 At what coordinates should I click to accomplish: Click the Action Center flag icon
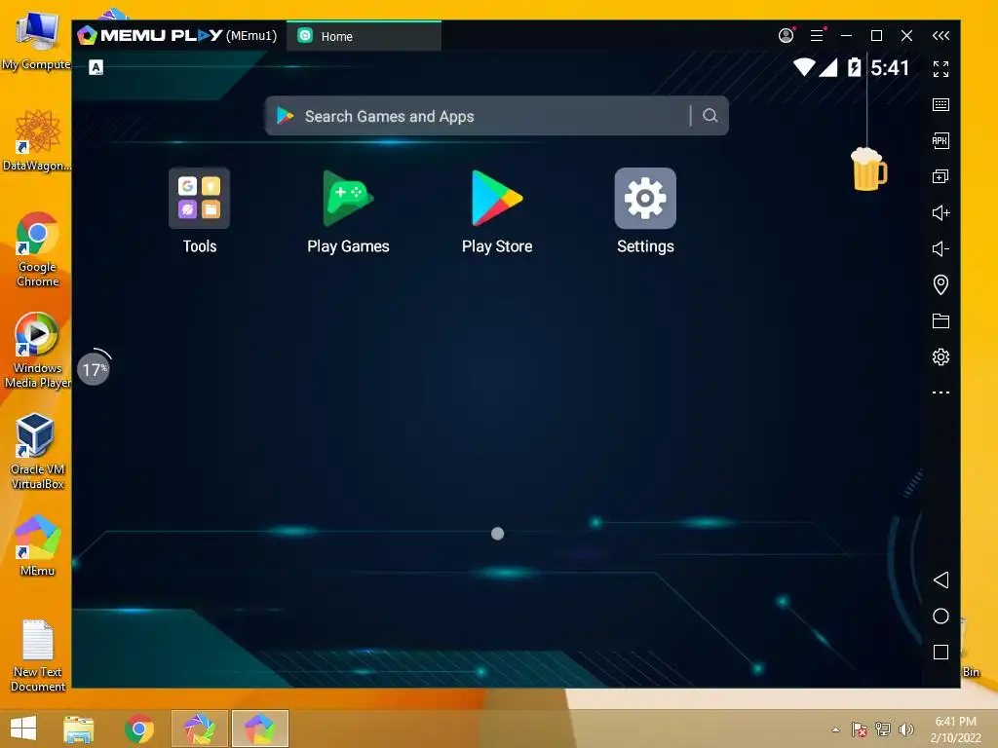pyautogui.click(x=860, y=729)
